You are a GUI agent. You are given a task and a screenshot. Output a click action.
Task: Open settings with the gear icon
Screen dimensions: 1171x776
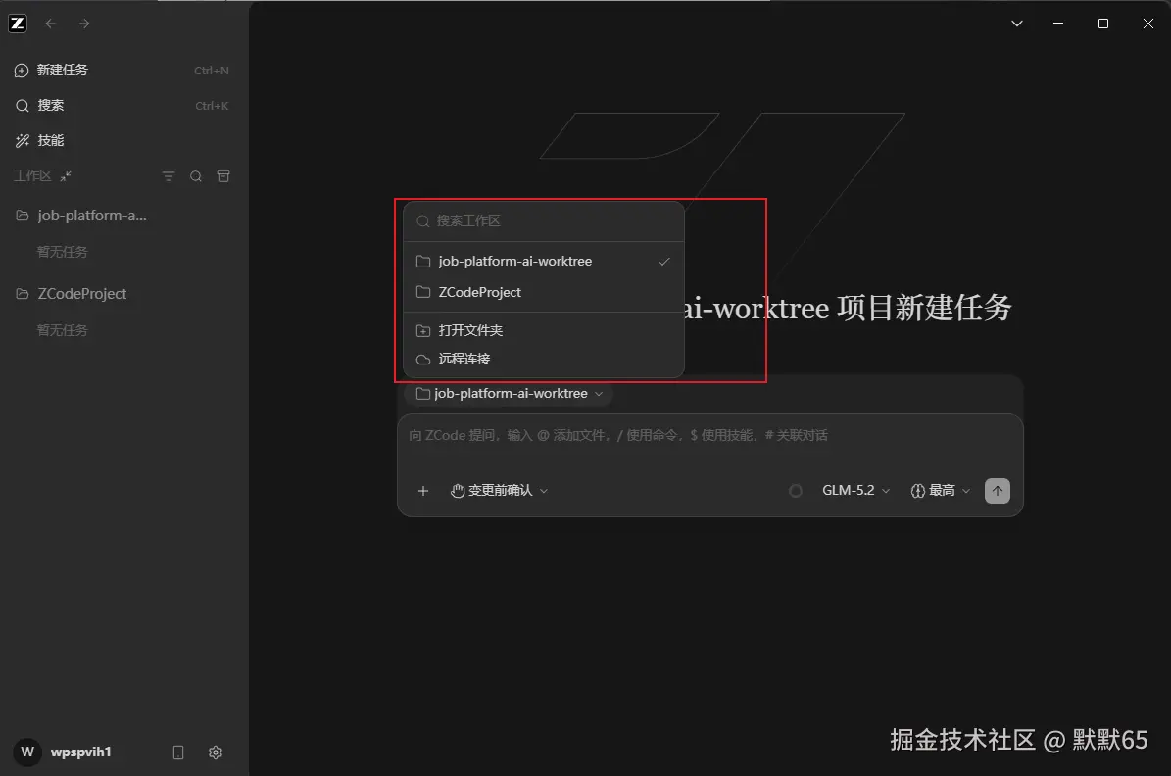216,752
